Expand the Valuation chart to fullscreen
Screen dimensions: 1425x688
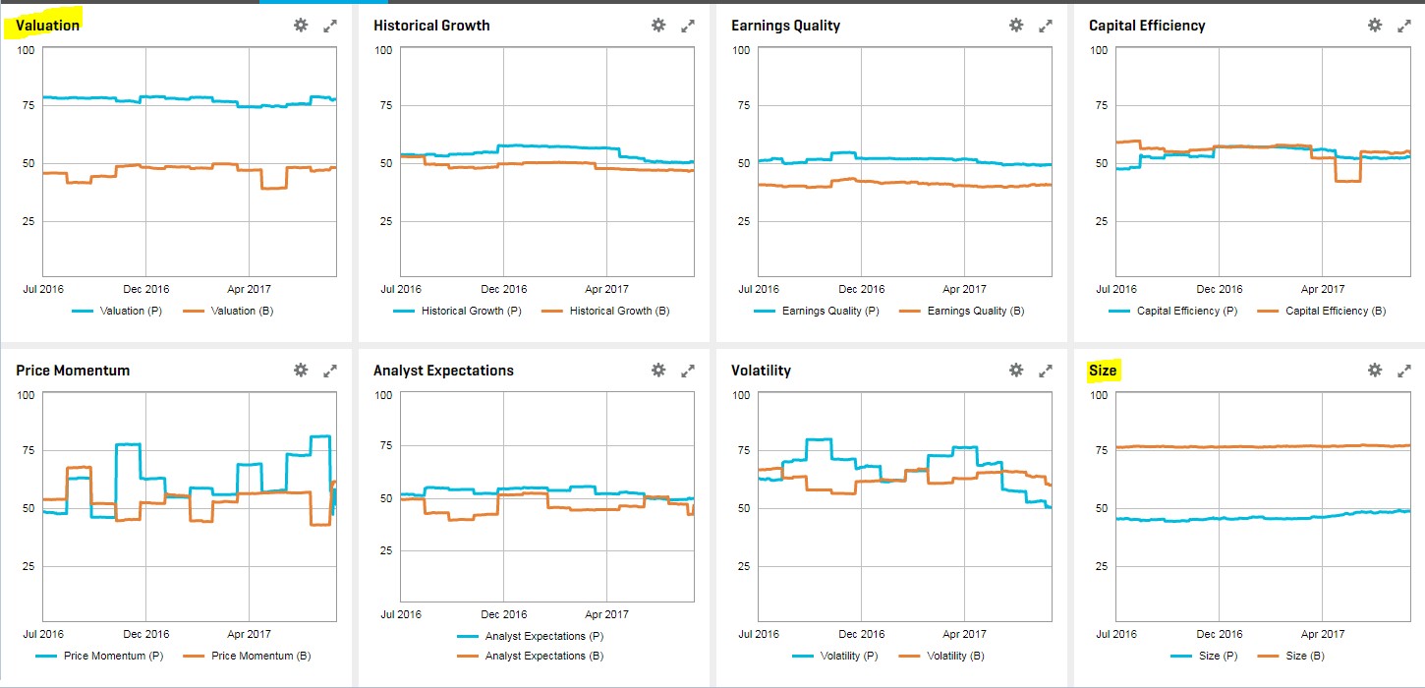pos(330,26)
